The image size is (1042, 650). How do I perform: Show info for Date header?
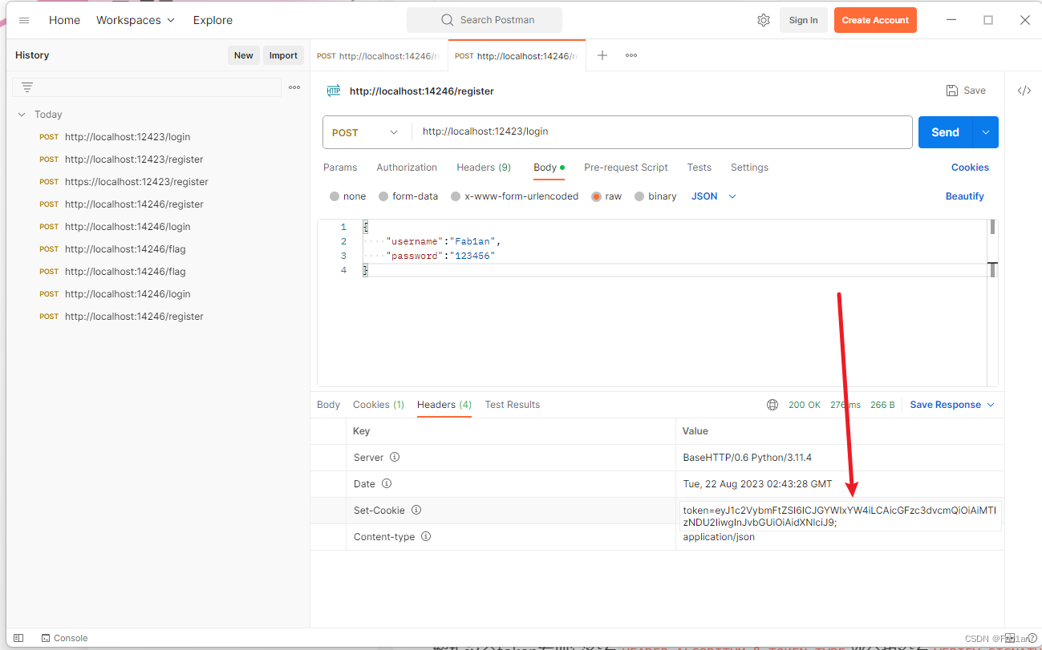387,484
